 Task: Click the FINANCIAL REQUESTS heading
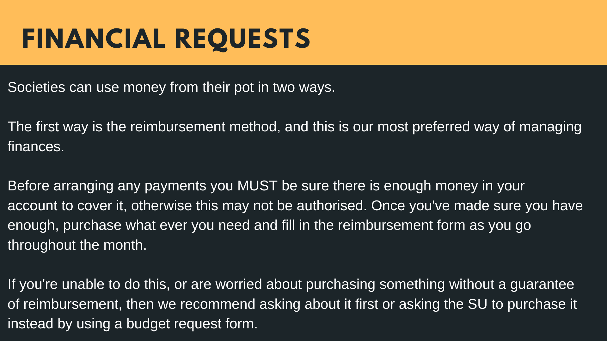[x=166, y=39]
